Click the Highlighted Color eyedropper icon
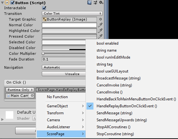The width and height of the screenshot is (178, 139). point(100,31)
